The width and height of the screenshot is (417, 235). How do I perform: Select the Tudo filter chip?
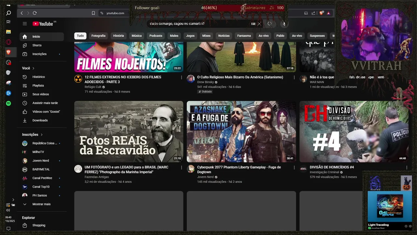coord(80,36)
